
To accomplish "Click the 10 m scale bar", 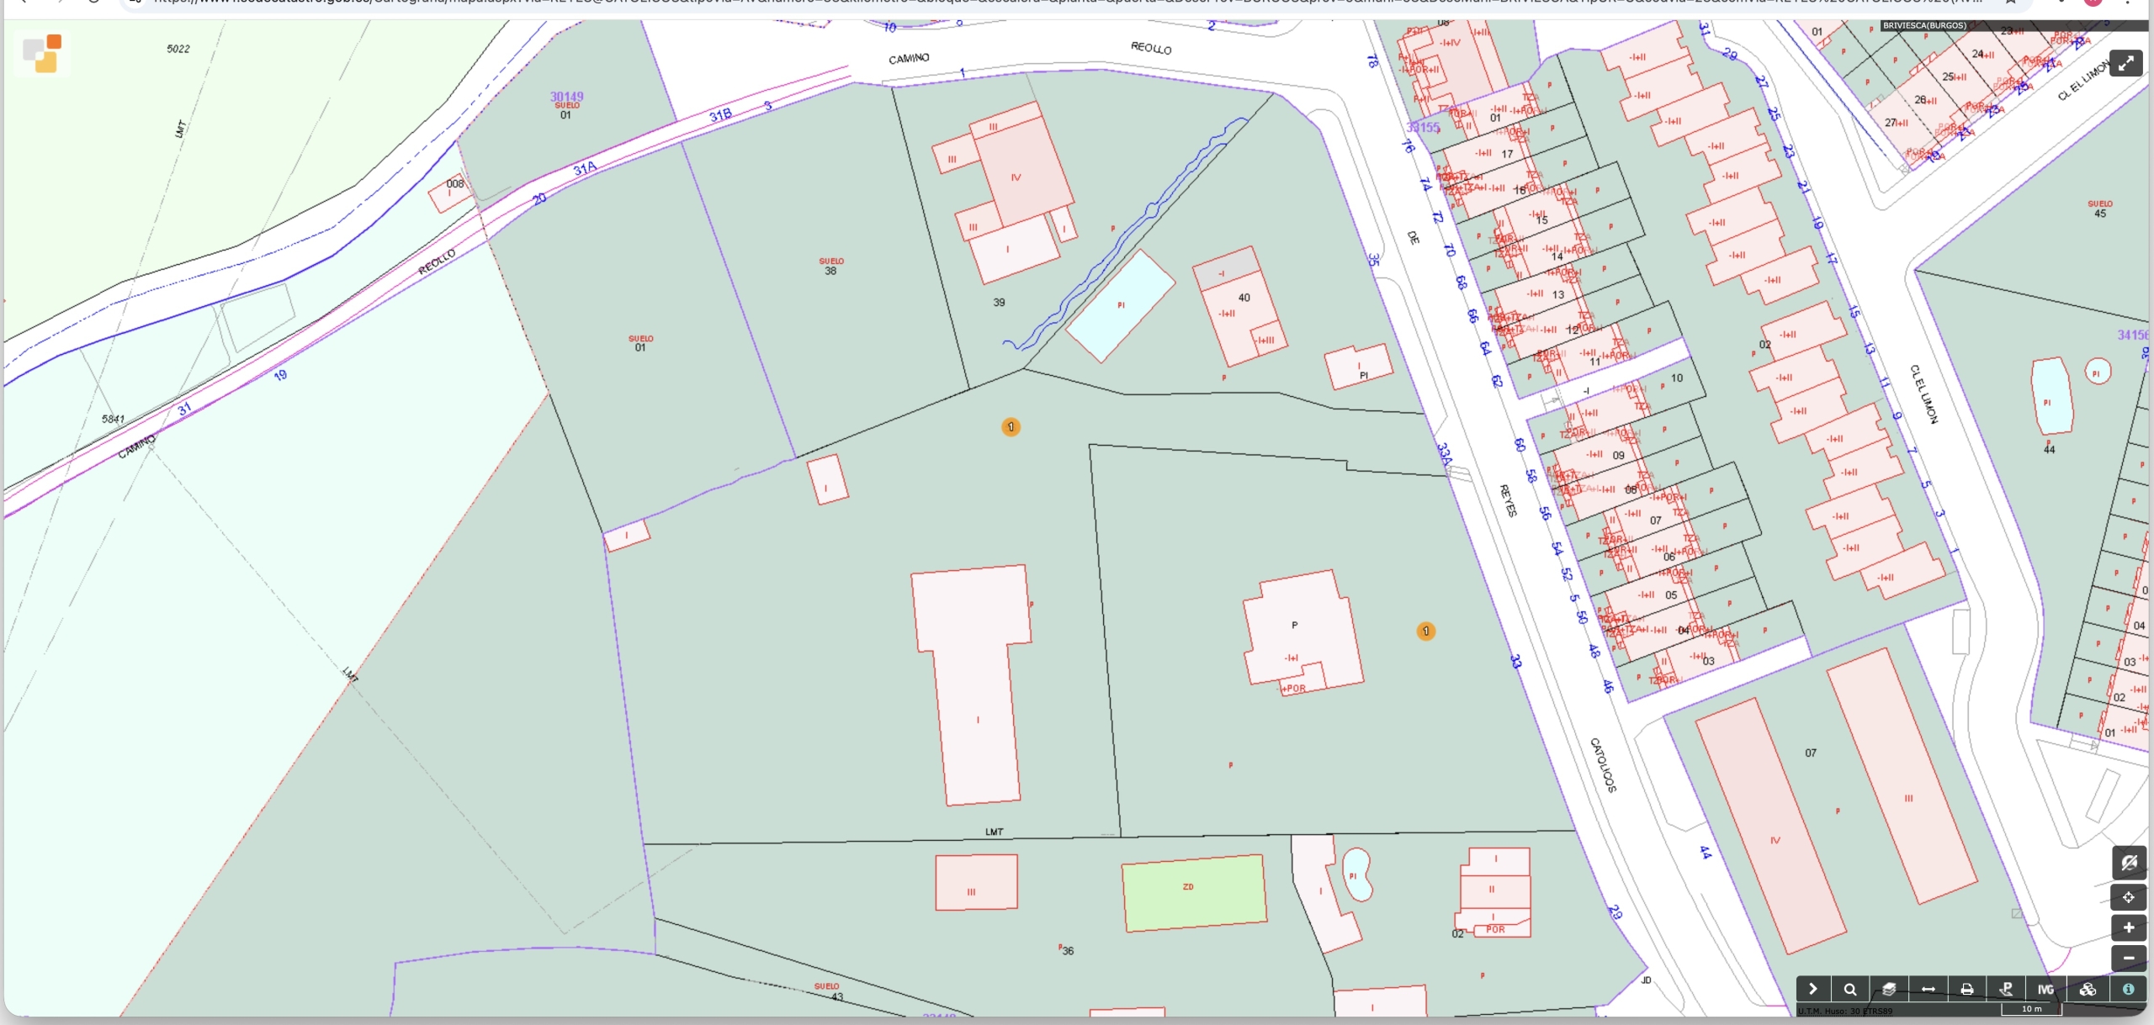I will tap(2031, 1009).
